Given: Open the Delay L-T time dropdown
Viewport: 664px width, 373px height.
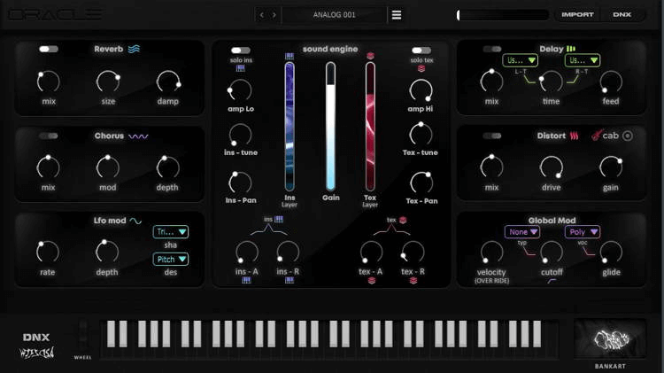Looking at the screenshot, I should tap(520, 60).
